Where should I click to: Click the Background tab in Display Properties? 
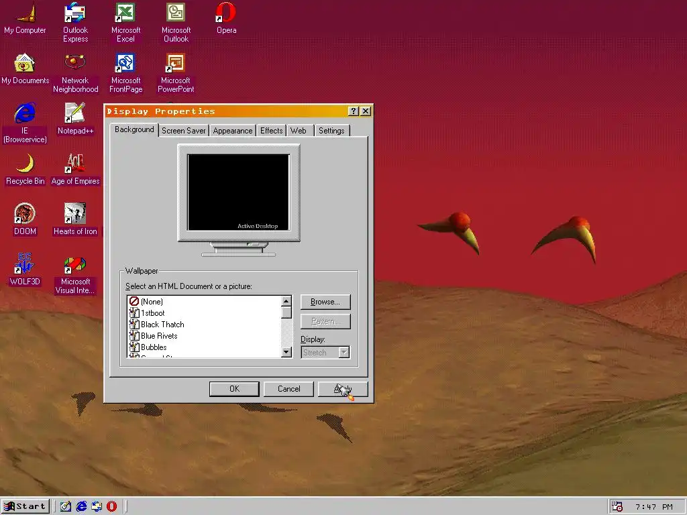[134, 129]
